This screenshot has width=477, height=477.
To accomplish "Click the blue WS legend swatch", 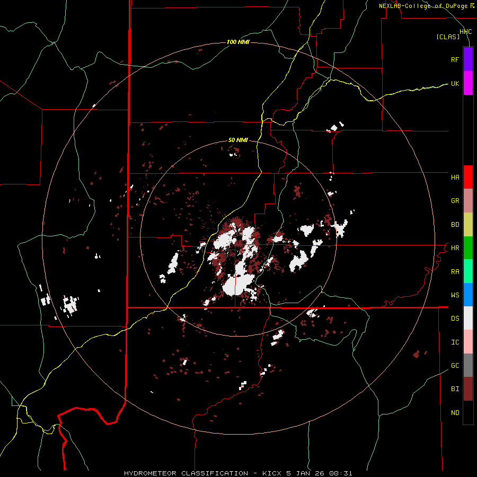I will click(468, 295).
